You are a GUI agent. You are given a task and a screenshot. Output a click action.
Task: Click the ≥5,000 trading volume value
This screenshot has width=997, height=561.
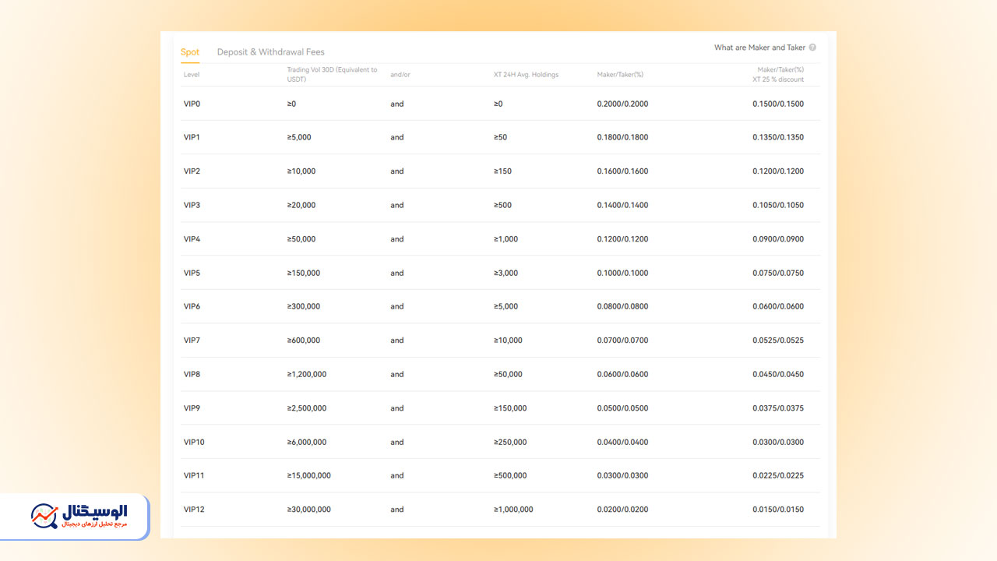coord(299,137)
